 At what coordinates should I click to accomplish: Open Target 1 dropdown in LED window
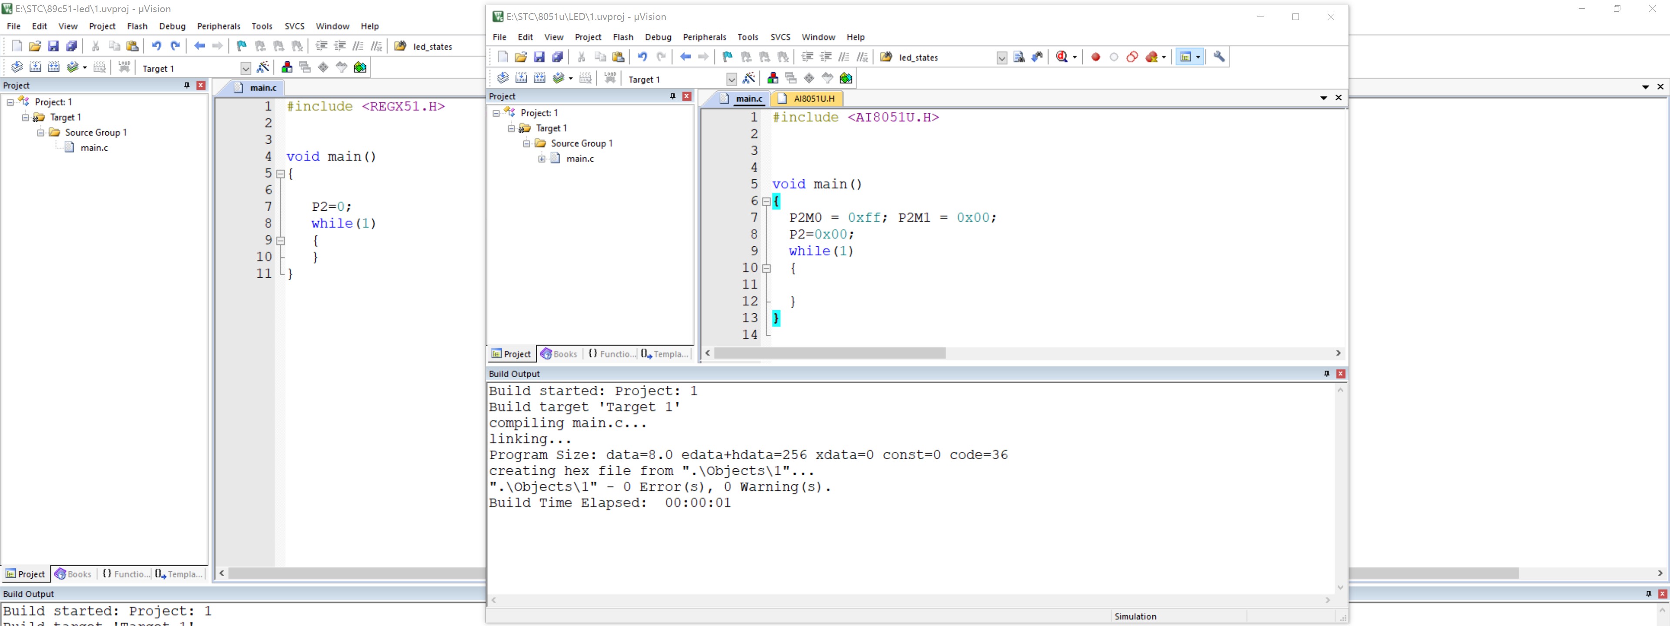[732, 79]
